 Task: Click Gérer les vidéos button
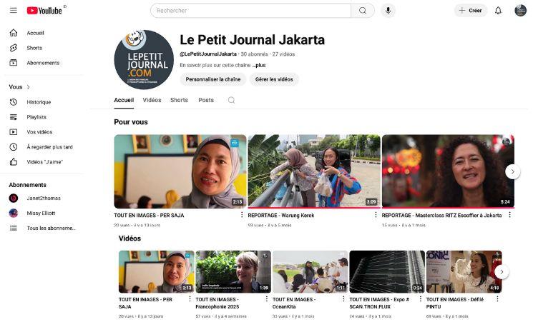(x=274, y=79)
